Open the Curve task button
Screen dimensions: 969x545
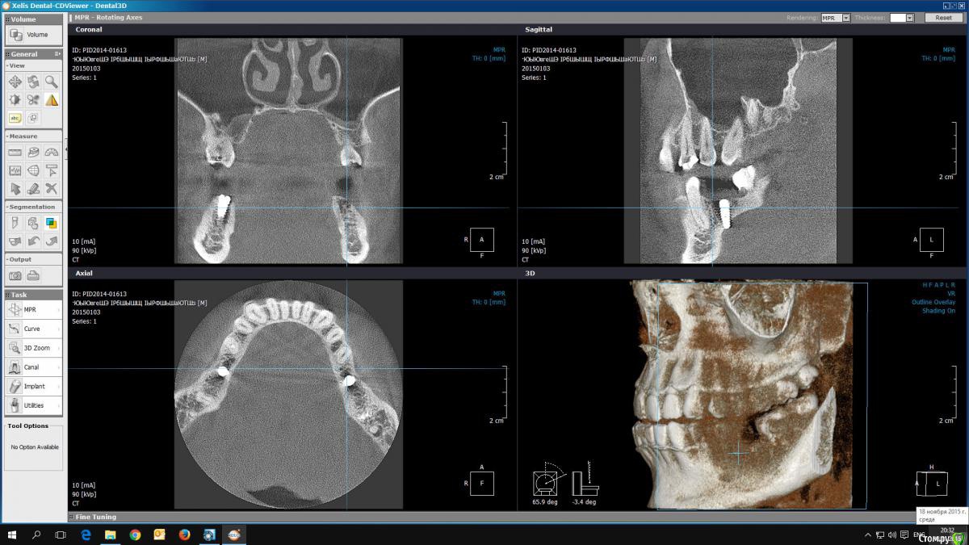click(x=33, y=329)
